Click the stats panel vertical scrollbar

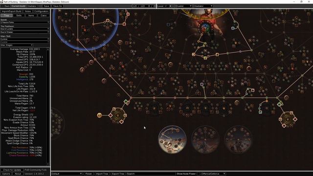[48, 107]
